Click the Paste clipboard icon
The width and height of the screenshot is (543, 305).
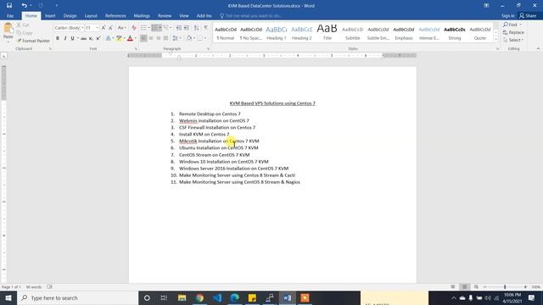coord(8,28)
